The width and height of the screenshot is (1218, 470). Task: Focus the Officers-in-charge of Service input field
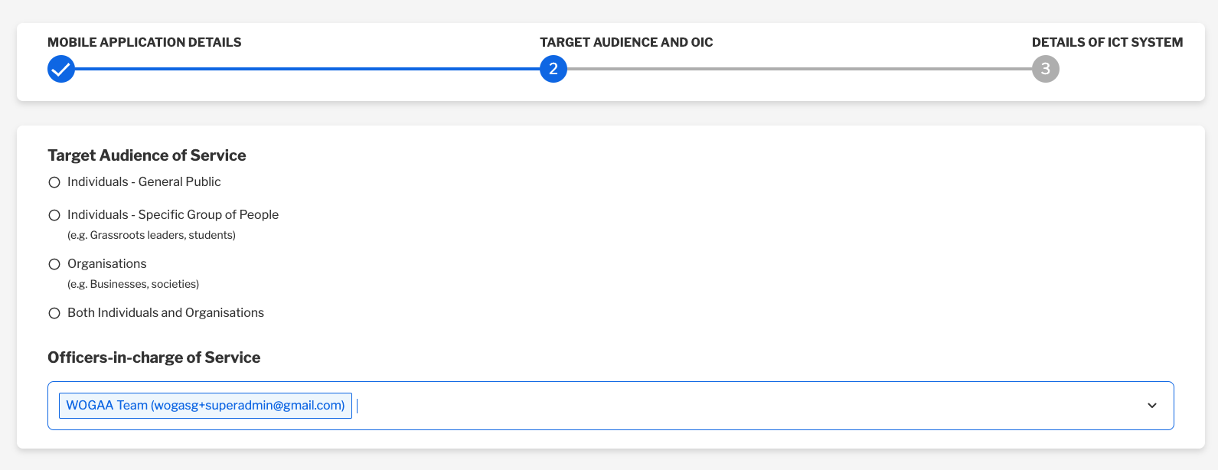(x=610, y=406)
